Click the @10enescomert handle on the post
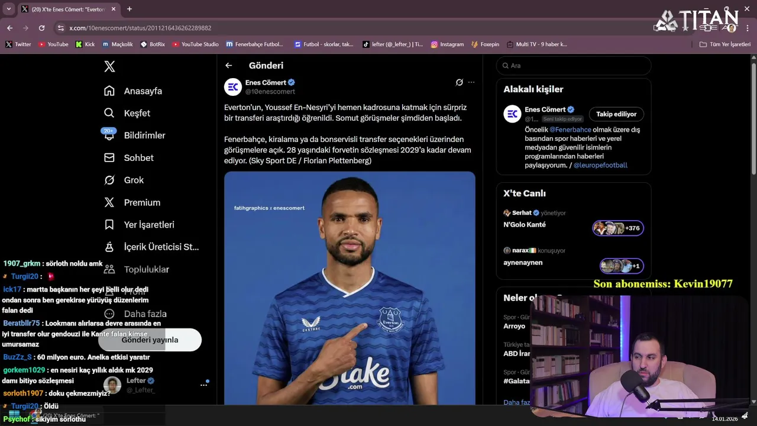757x426 pixels. [x=270, y=92]
